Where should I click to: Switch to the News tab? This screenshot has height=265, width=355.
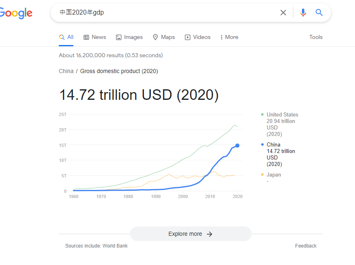pyautogui.click(x=95, y=37)
